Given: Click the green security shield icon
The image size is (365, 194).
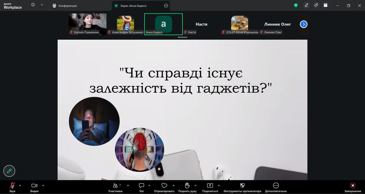Looking at the screenshot, I should [296, 5].
